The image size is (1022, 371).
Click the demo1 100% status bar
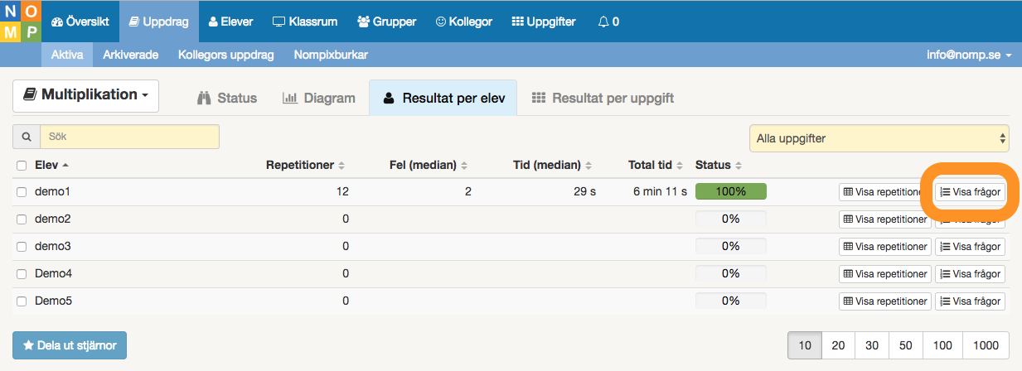731,191
